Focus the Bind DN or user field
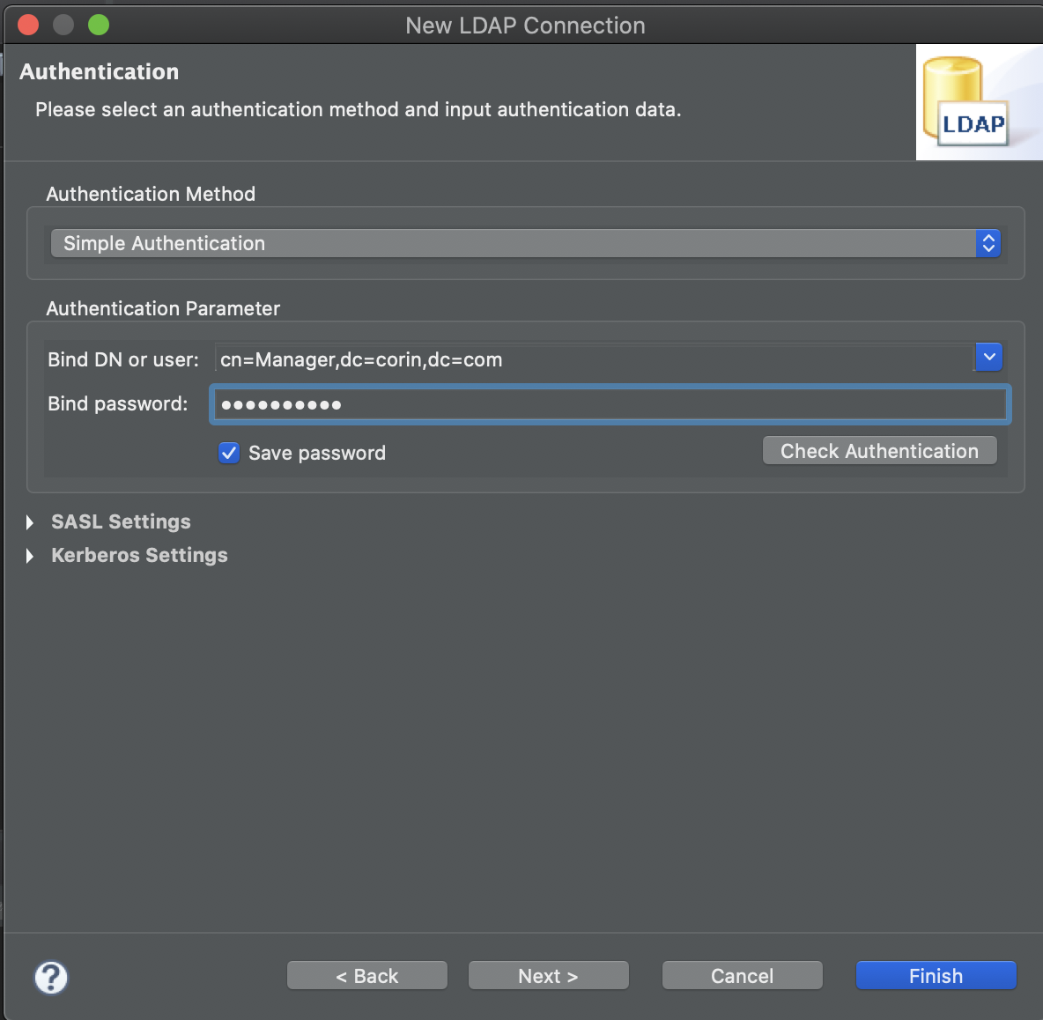Viewport: 1043px width, 1020px height. 595,359
